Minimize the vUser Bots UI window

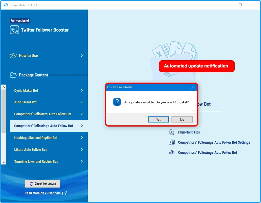click(227, 5)
